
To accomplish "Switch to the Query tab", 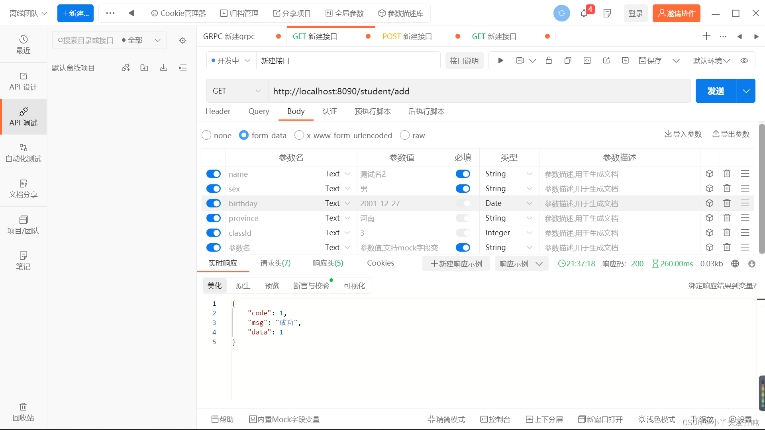I will click(x=259, y=111).
